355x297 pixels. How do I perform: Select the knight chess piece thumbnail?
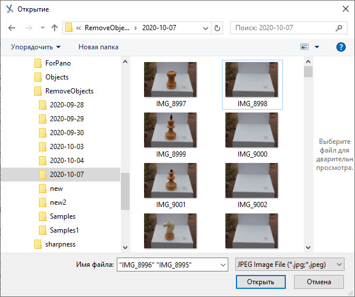pos(170,231)
